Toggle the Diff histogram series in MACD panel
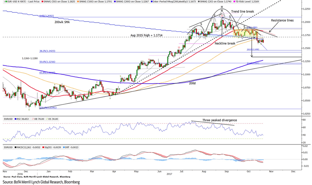 click(64, 148)
